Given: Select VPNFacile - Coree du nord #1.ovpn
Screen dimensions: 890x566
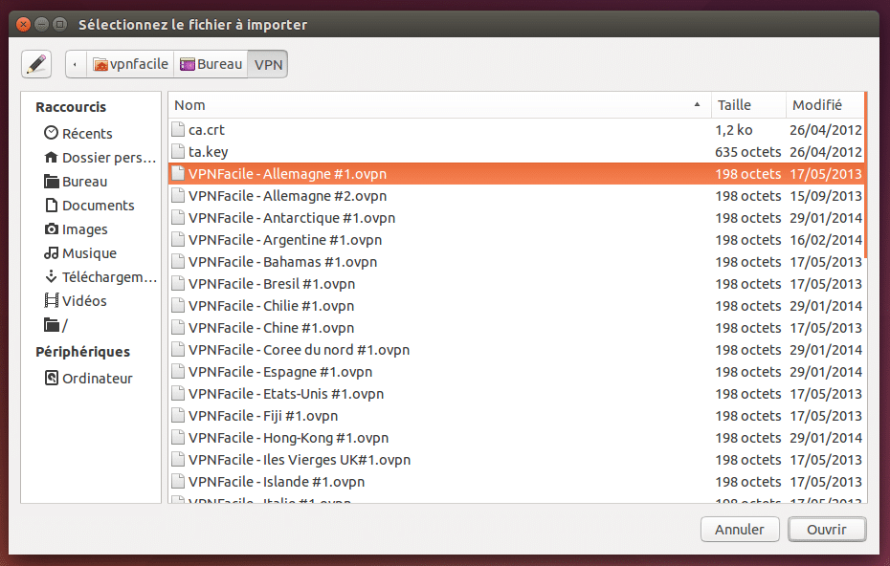Looking at the screenshot, I should [517, 350].
